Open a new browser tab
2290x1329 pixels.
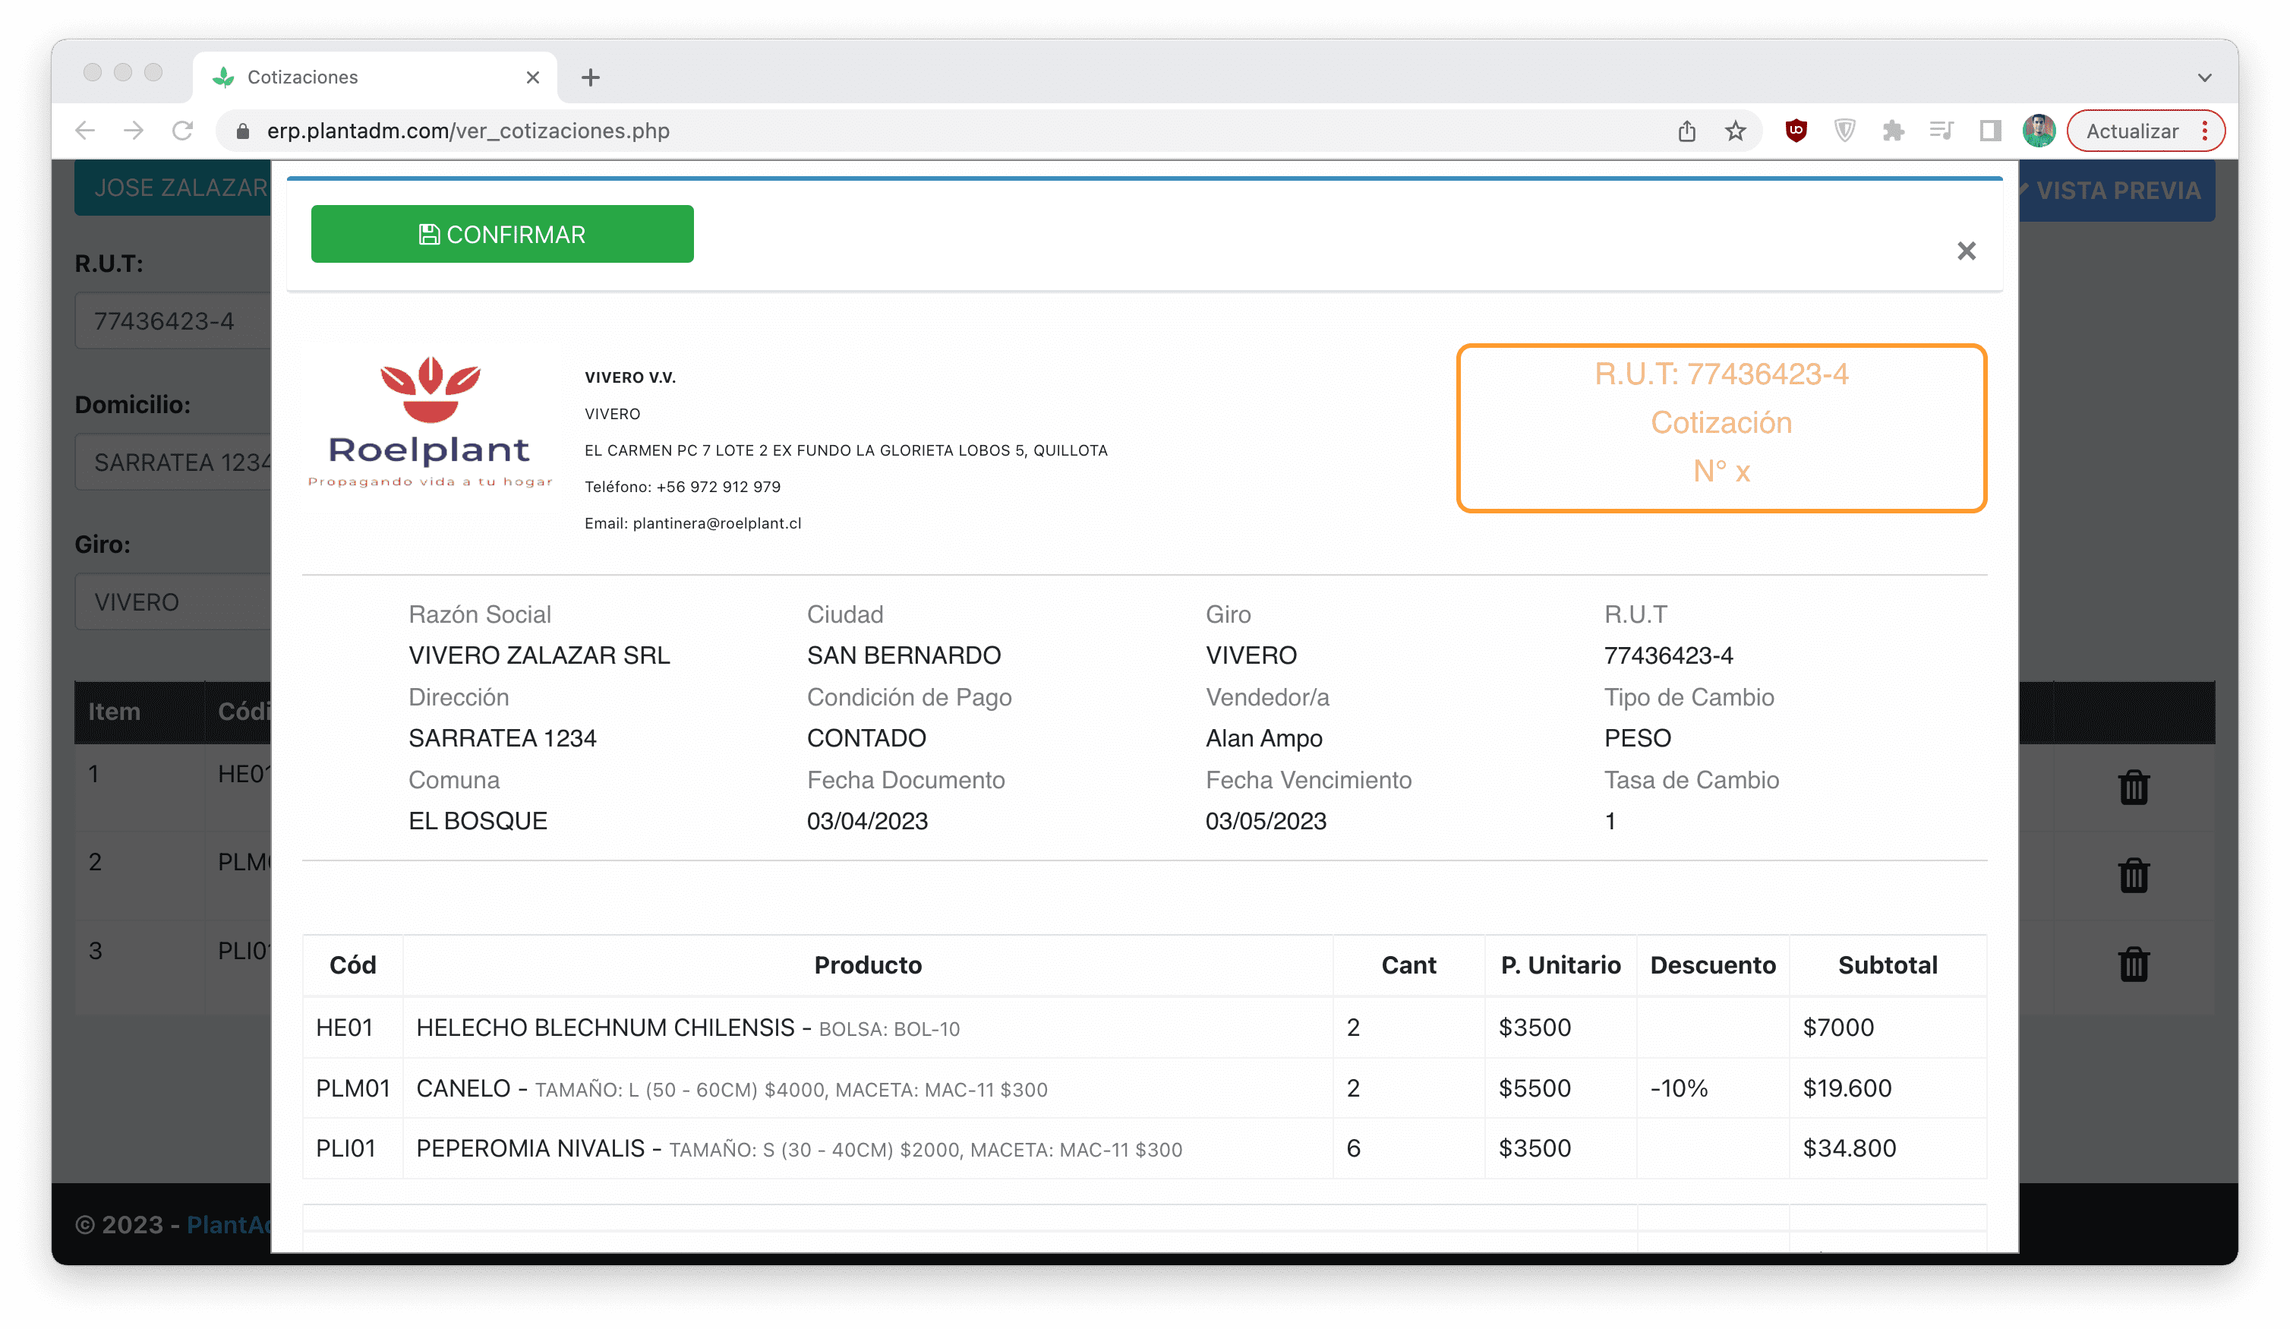(x=591, y=77)
